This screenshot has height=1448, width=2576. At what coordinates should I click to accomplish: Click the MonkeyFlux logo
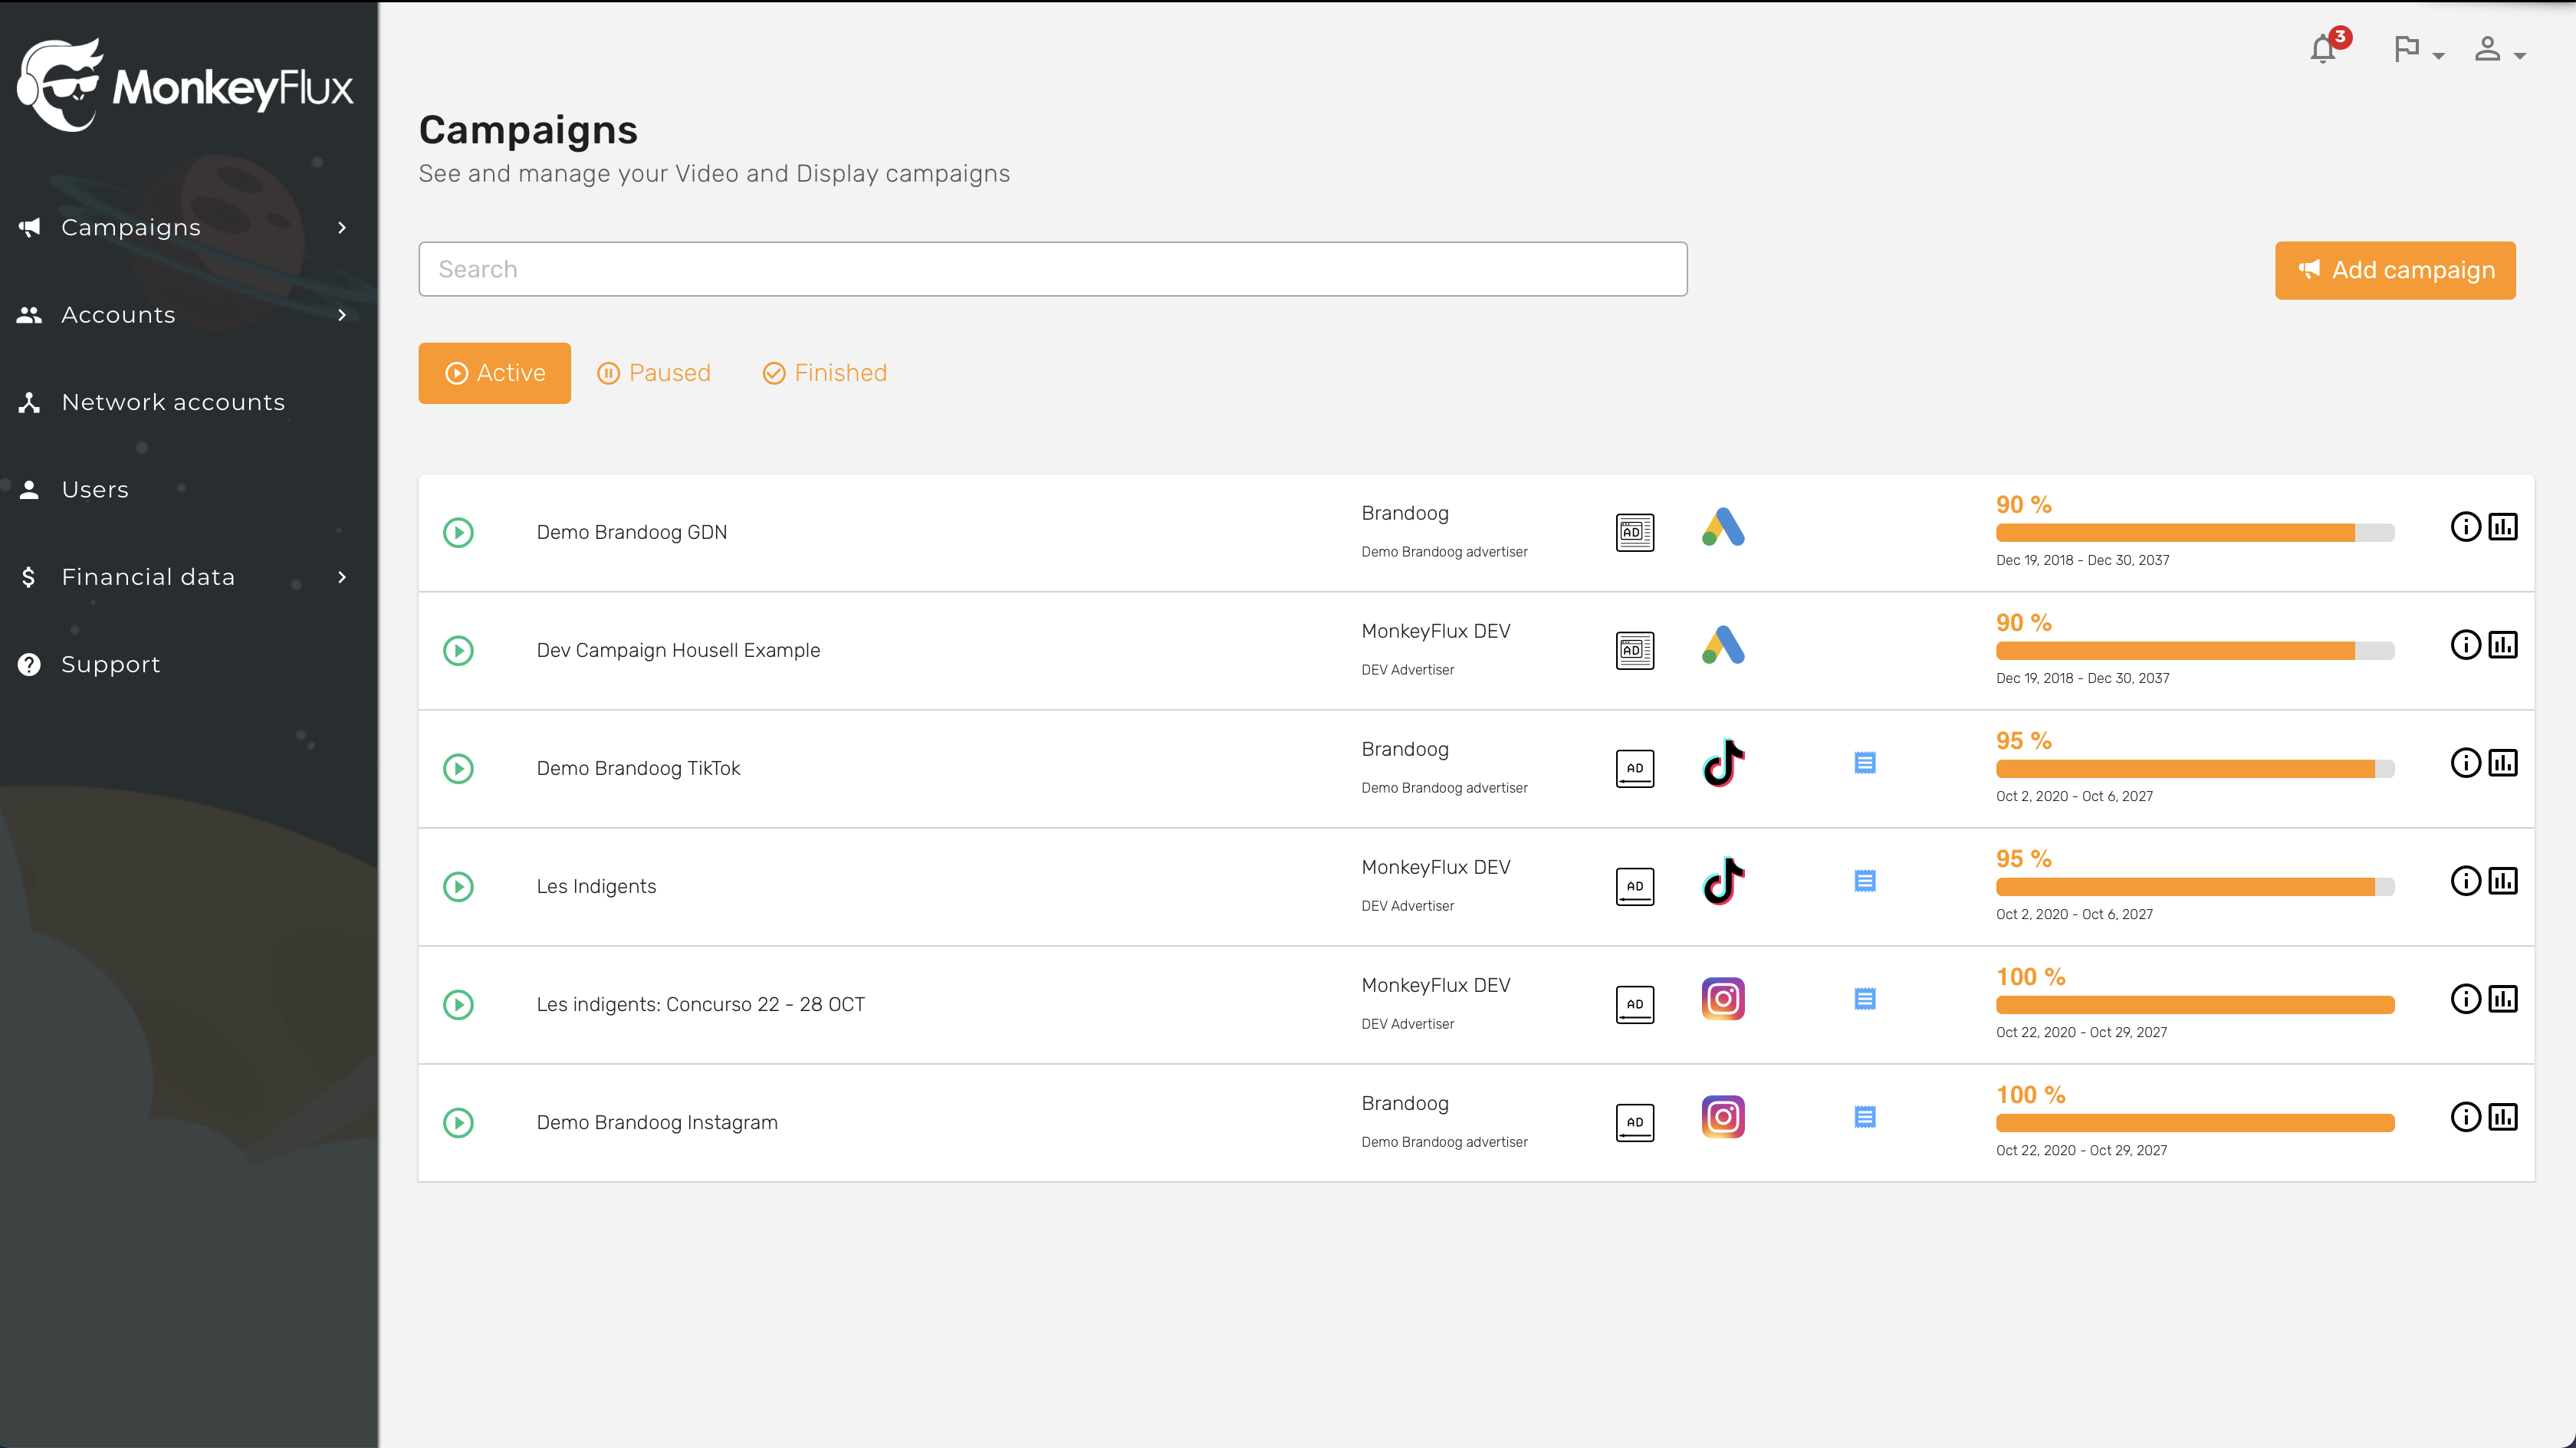coord(186,86)
